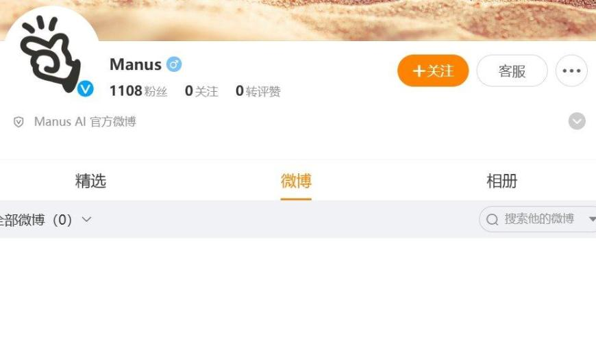This screenshot has width=596, height=337.
Task: Click the blue verified V badge on avatar
Action: 86,89
